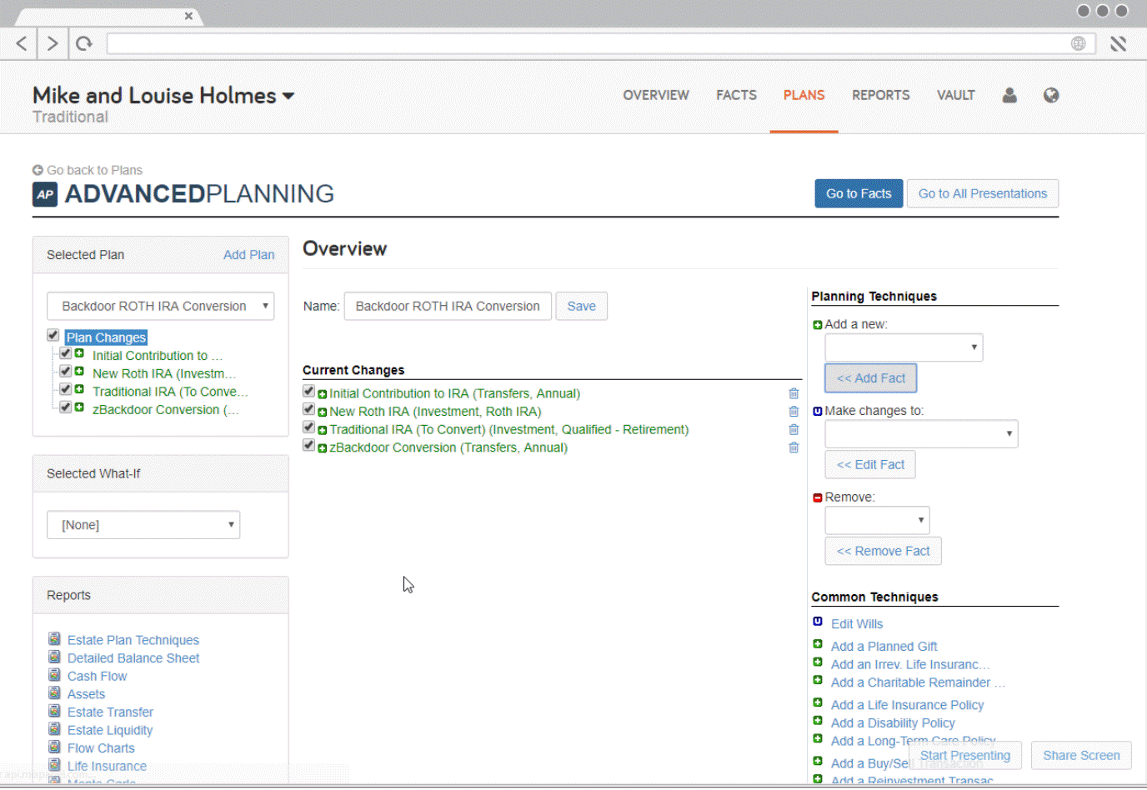1147x790 pixels.
Task: Click the << Remove Fact button
Action: click(883, 552)
